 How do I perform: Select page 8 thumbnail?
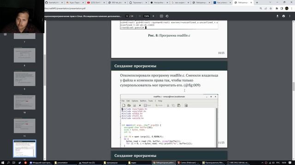click(x=24, y=55)
